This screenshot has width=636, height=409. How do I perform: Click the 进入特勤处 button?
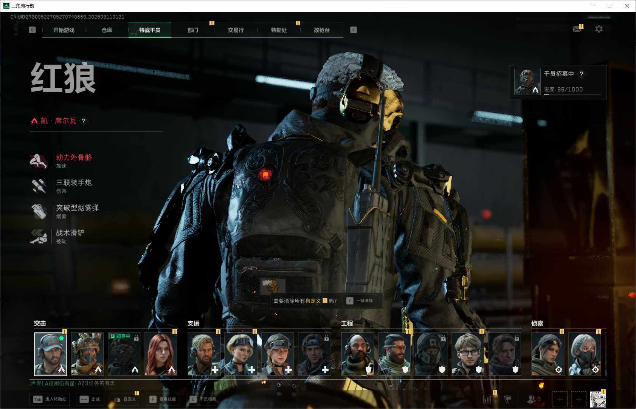(x=50, y=399)
